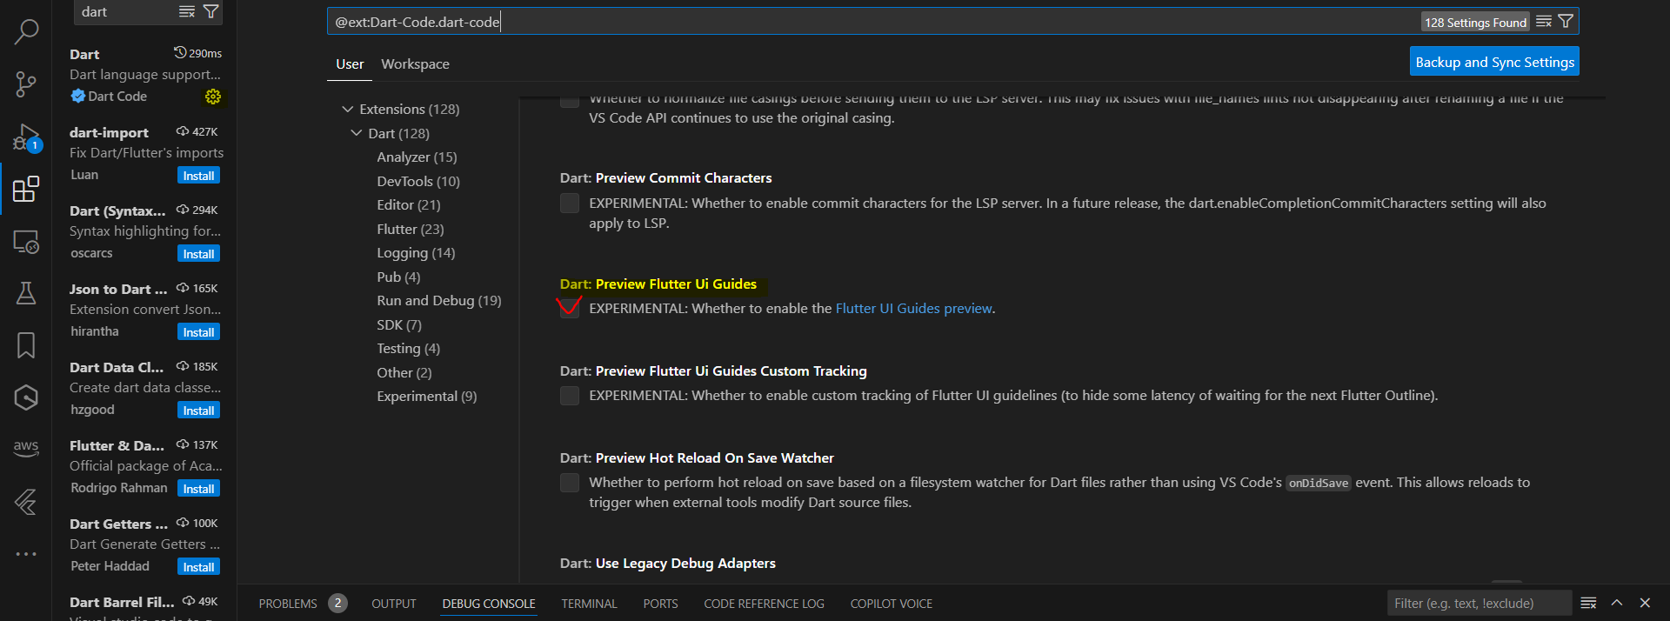Open the TERMINAL panel tab
The width and height of the screenshot is (1670, 621).
(x=589, y=603)
